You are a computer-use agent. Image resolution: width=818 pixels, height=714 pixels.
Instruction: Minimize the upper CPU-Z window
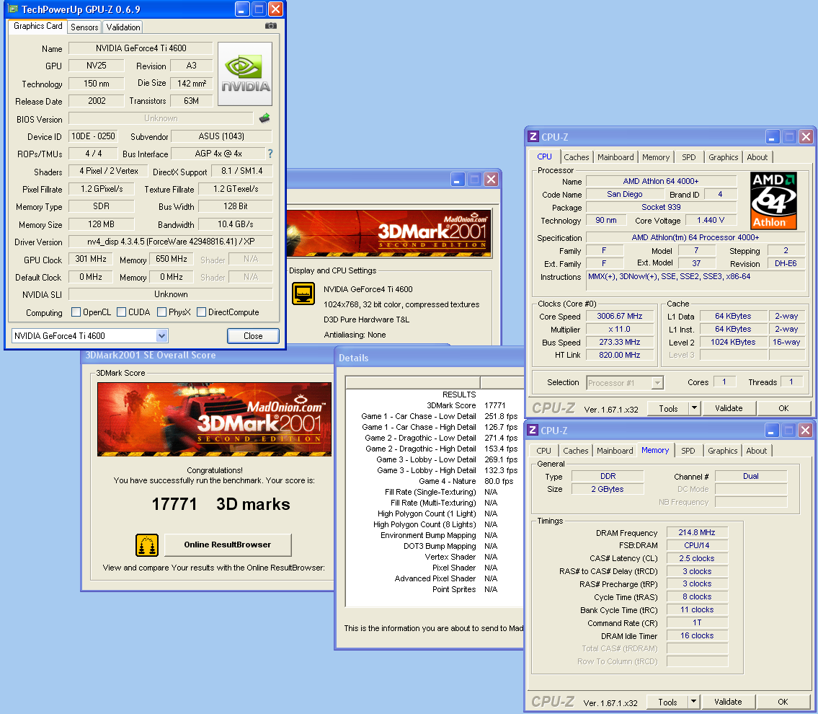pyautogui.click(x=773, y=137)
